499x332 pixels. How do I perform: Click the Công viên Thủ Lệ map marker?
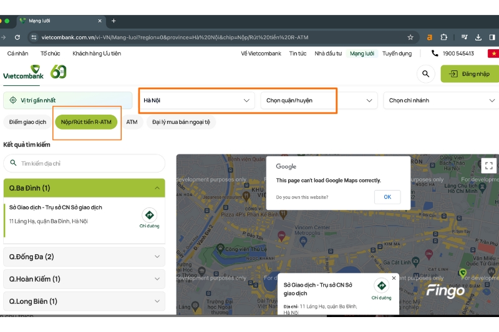[x=220, y=247]
